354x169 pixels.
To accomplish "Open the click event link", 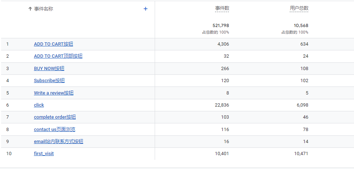I will [39, 105].
